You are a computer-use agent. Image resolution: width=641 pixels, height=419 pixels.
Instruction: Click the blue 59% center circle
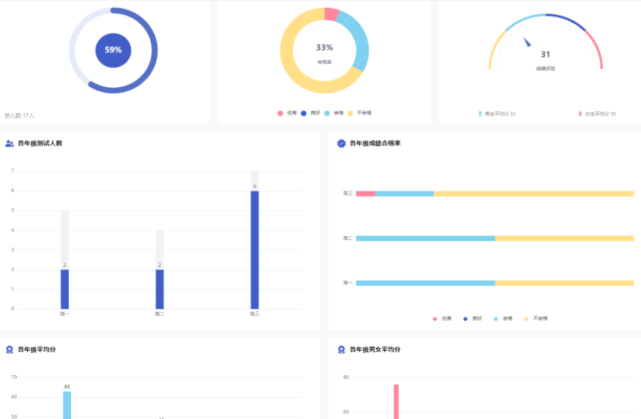[x=113, y=50]
